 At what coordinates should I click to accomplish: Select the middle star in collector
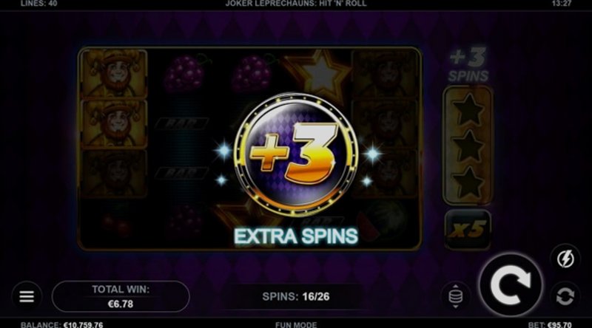tap(468, 146)
